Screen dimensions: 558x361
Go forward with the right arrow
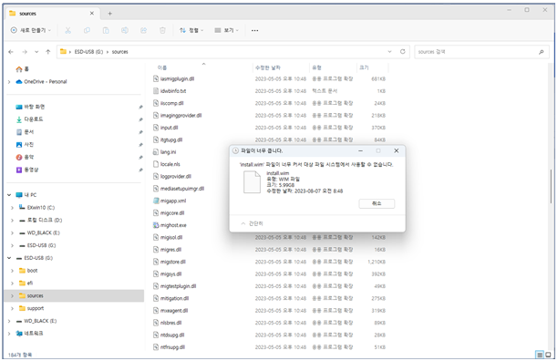(25, 52)
